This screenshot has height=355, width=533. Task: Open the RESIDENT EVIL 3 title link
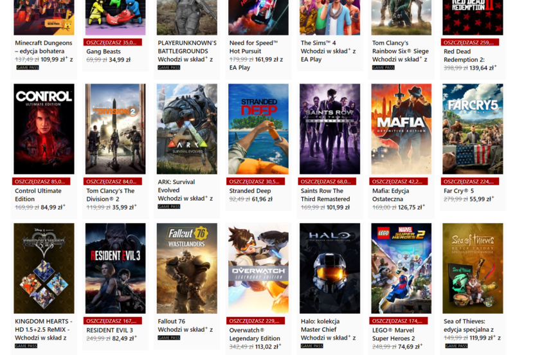pyautogui.click(x=109, y=330)
